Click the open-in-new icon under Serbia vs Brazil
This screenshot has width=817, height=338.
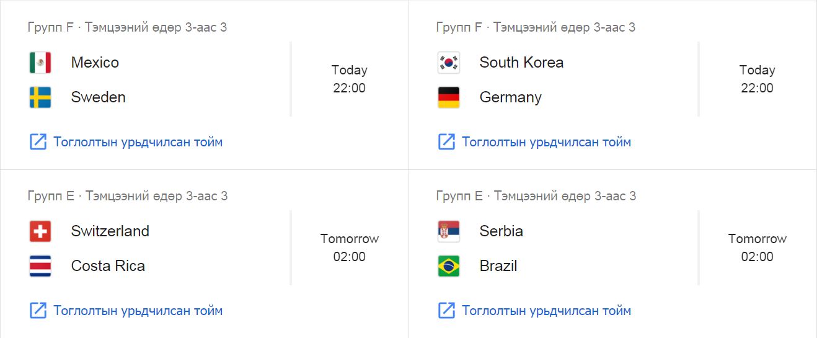click(x=447, y=311)
